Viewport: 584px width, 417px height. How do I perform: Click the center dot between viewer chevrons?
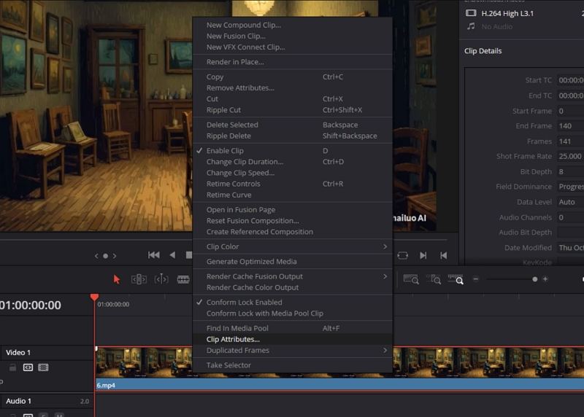point(105,256)
